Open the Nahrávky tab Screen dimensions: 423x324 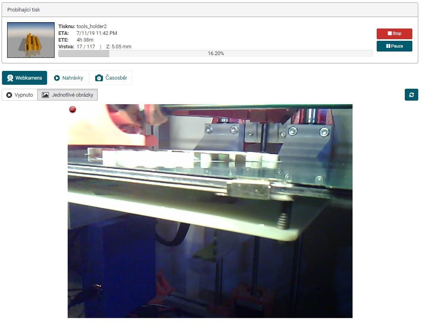68,78
